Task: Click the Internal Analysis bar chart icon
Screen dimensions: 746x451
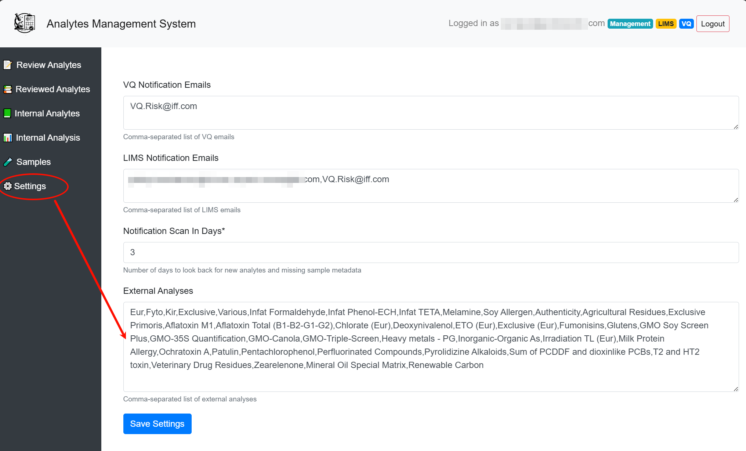Action: tap(7, 138)
